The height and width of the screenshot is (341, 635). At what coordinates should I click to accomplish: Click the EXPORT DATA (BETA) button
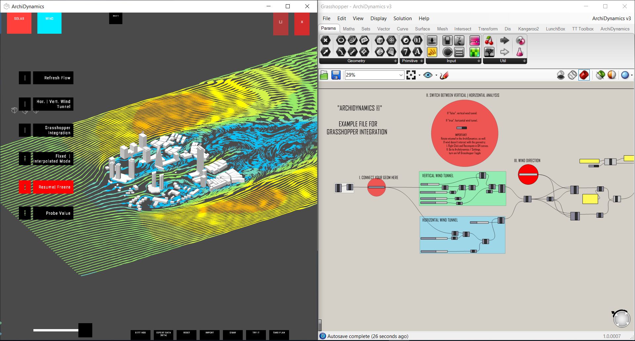[x=163, y=335]
